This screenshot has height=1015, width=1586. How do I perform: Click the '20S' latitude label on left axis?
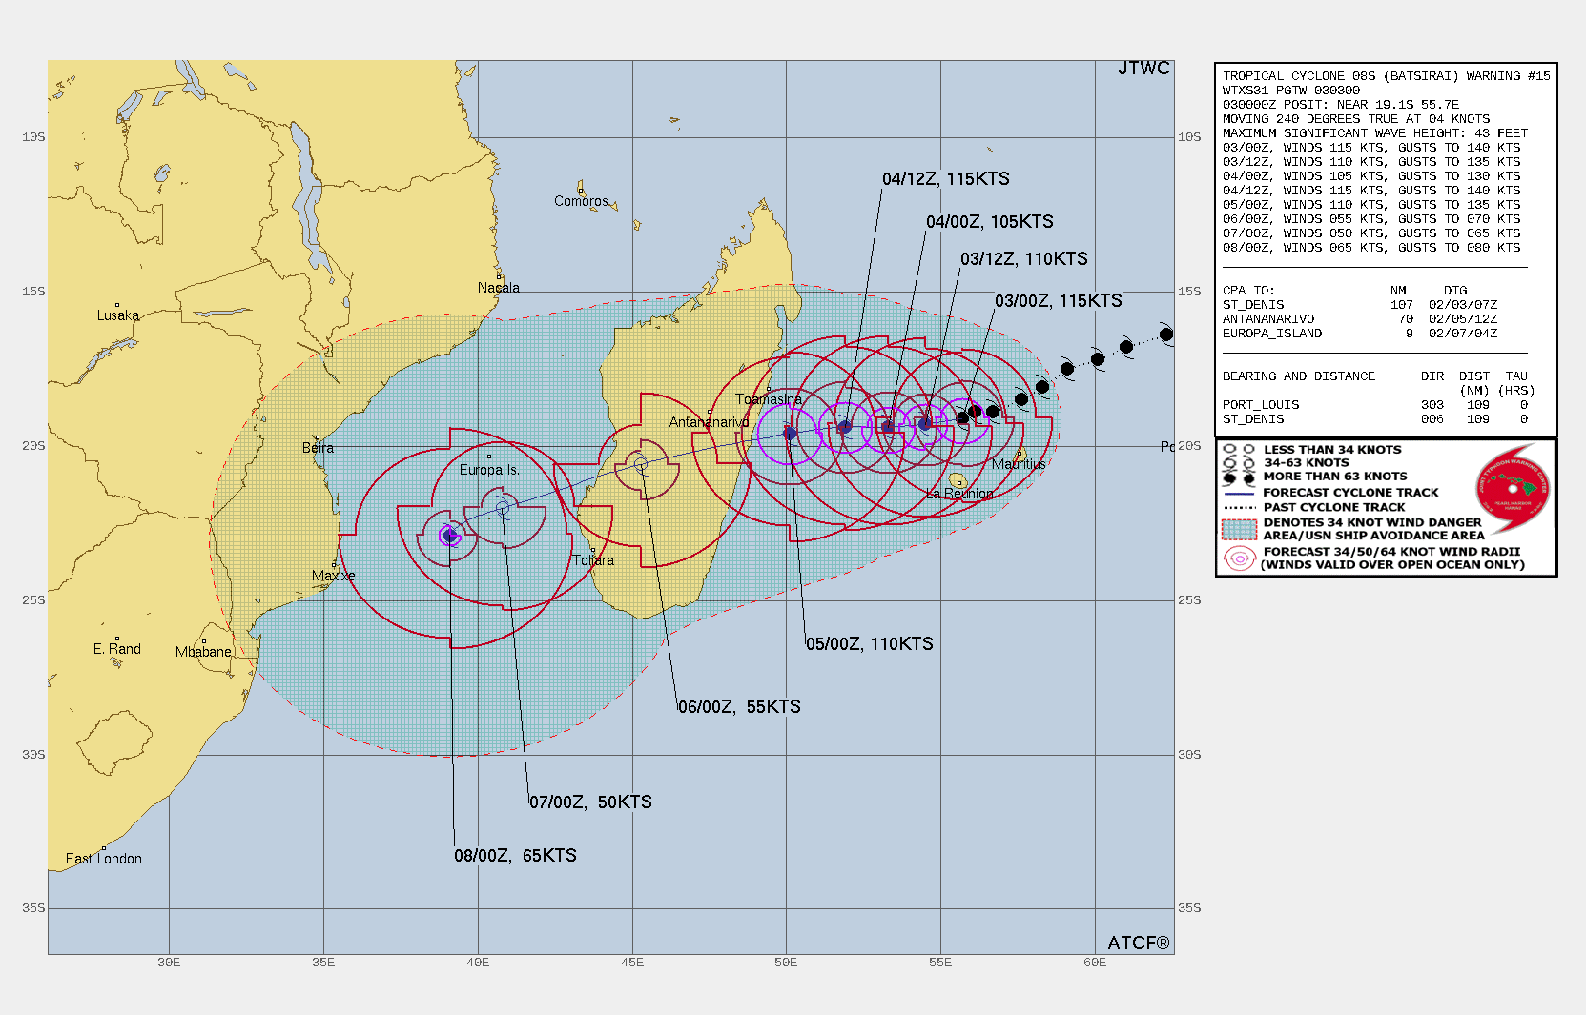click(33, 446)
